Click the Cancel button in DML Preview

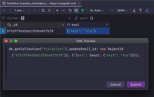[x=115, y=84]
